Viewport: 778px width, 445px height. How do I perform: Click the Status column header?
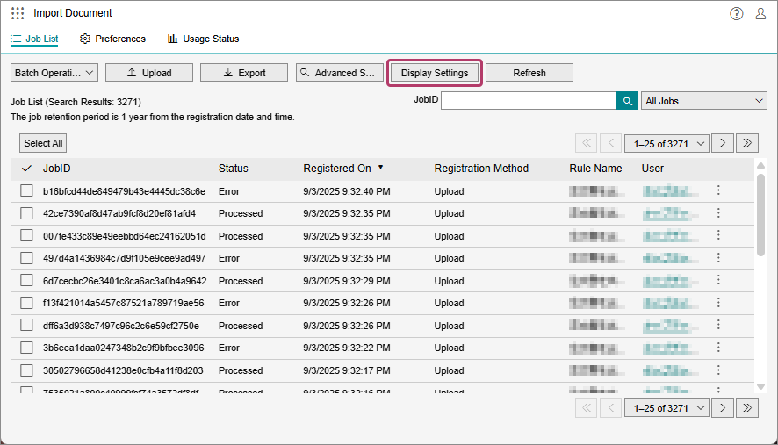point(234,169)
